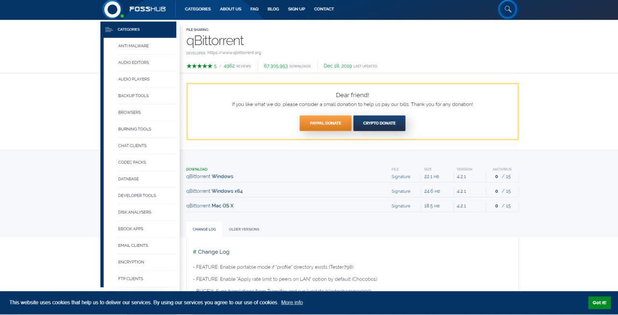
Task: Select EBOOK APPS category
Action: (130, 229)
